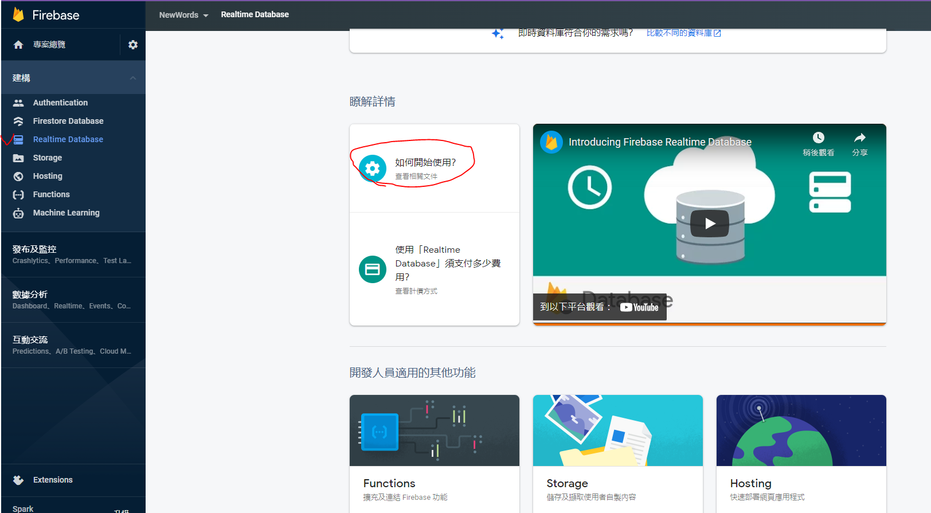
Task: Open Firestore Database in the sidebar
Action: coord(68,121)
